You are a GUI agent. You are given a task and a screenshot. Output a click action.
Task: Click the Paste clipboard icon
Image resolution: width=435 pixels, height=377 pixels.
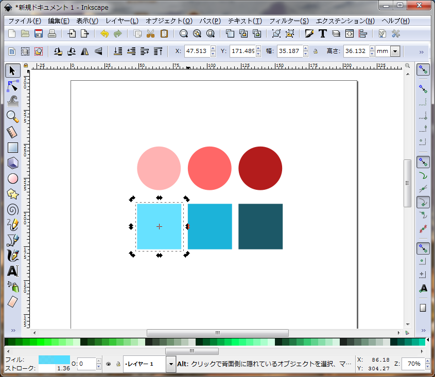(164, 34)
